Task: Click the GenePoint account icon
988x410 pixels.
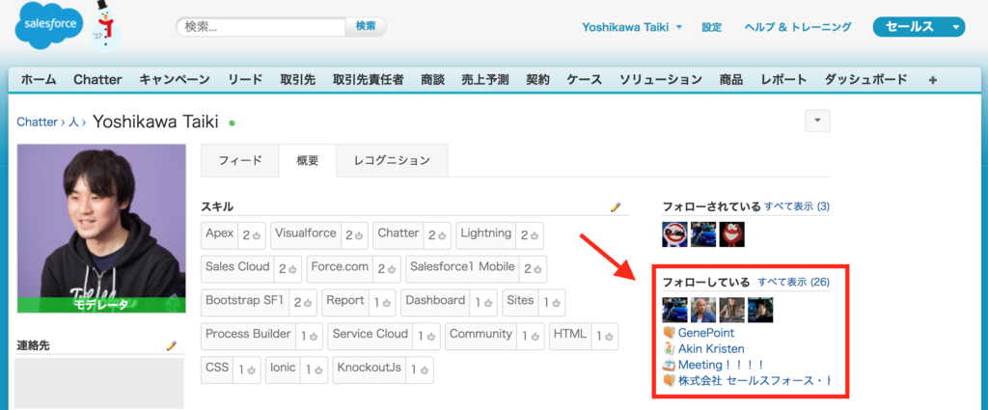Action: (x=670, y=333)
